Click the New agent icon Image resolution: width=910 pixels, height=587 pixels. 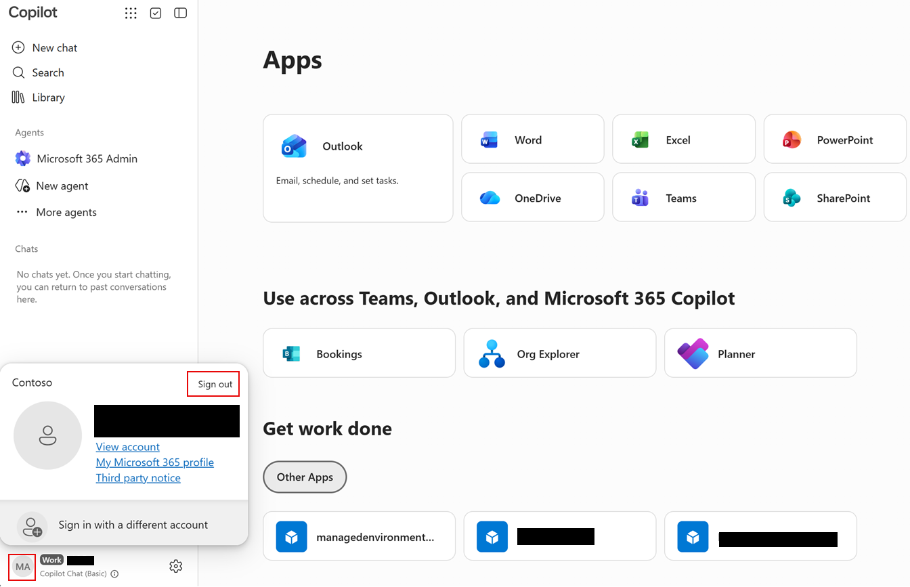pyautogui.click(x=22, y=186)
